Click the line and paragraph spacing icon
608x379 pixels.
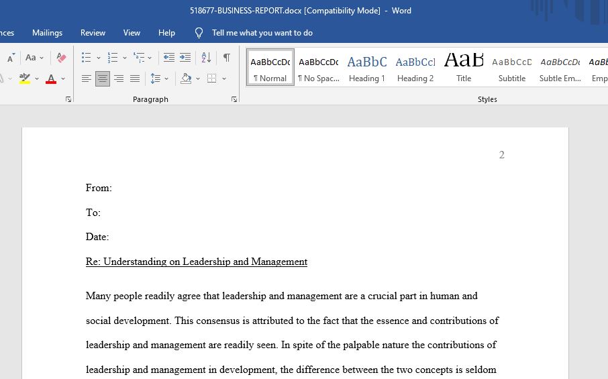pyautogui.click(x=156, y=78)
